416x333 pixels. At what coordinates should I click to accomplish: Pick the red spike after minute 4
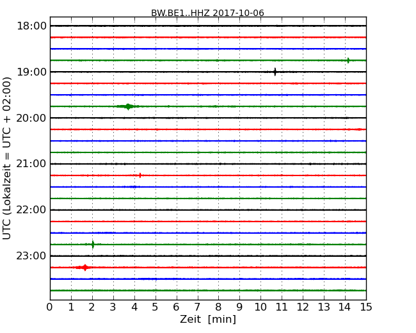click(140, 175)
